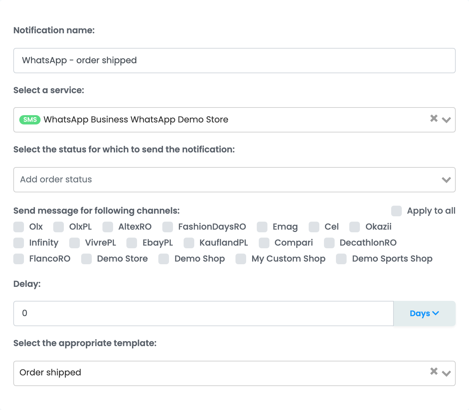Check the Cel channel checkbox
469x410 pixels.
pos(314,227)
